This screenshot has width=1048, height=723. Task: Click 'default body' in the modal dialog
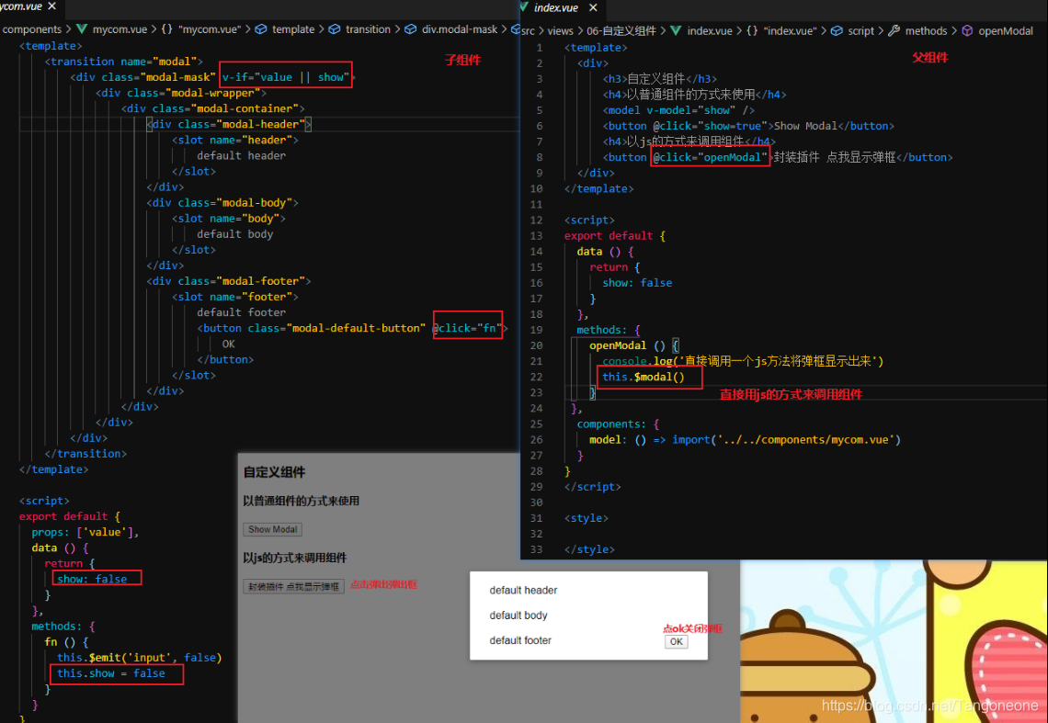518,616
